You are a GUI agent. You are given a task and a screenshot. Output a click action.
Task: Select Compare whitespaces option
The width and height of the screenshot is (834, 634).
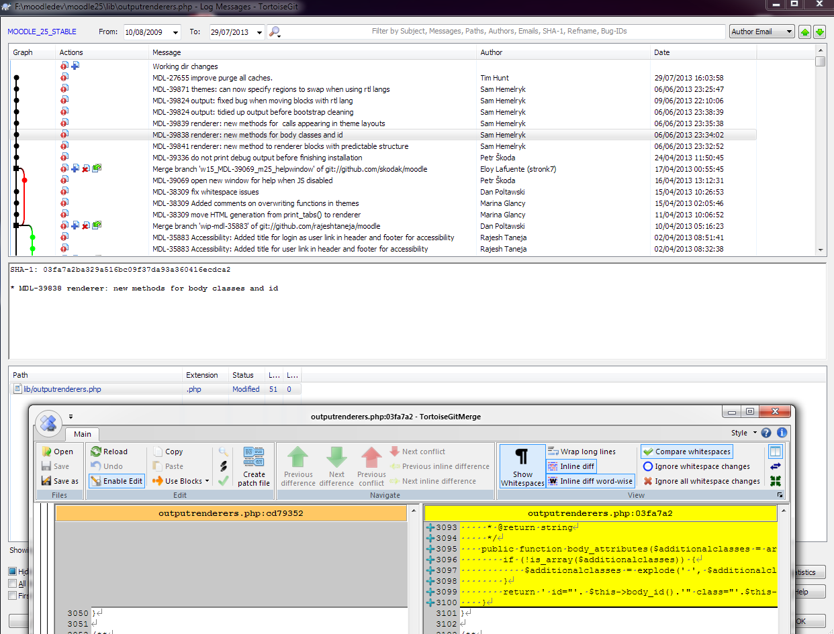686,452
